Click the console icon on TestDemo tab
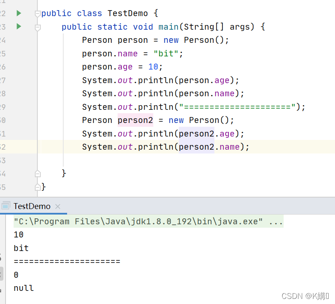Viewport: 335px width, 304px height. pos(6,206)
